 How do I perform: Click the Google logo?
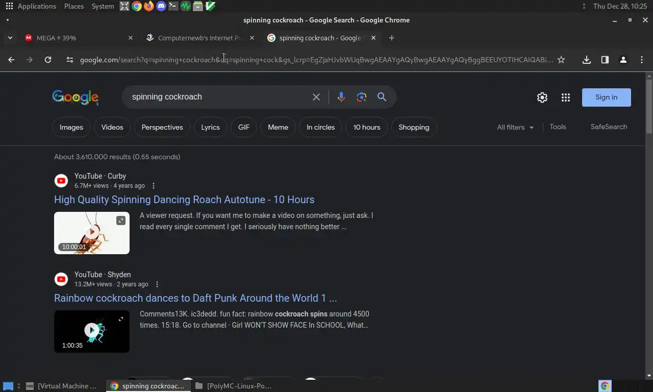click(76, 97)
